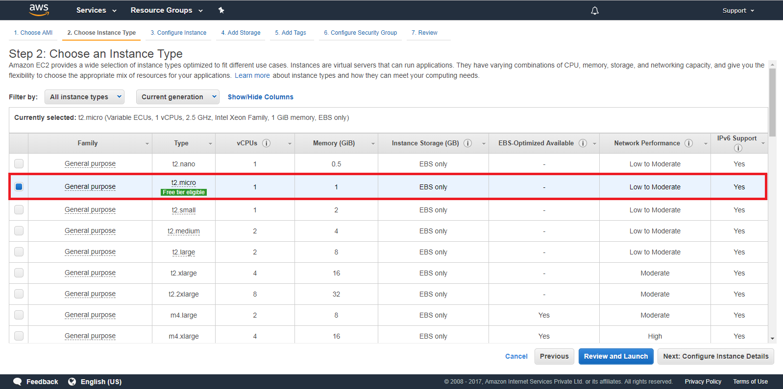Open the Support dropdown menu
The image size is (783, 389).
(738, 10)
